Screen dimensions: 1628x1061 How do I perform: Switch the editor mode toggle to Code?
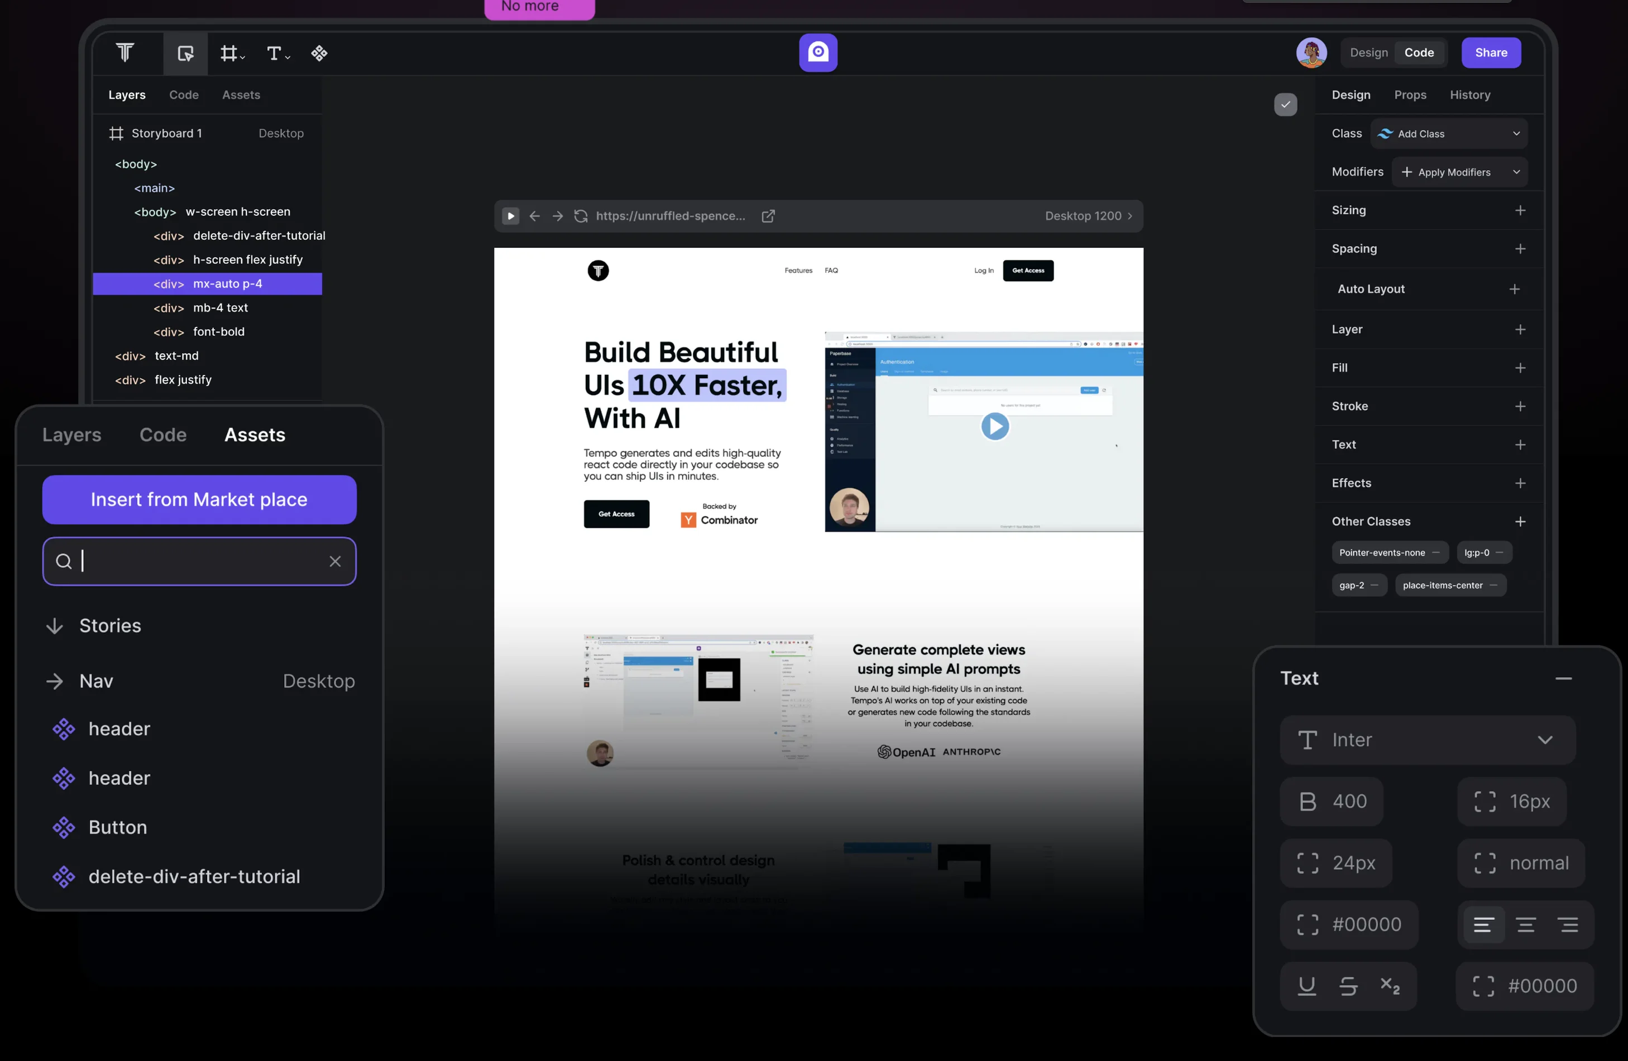click(x=1419, y=52)
